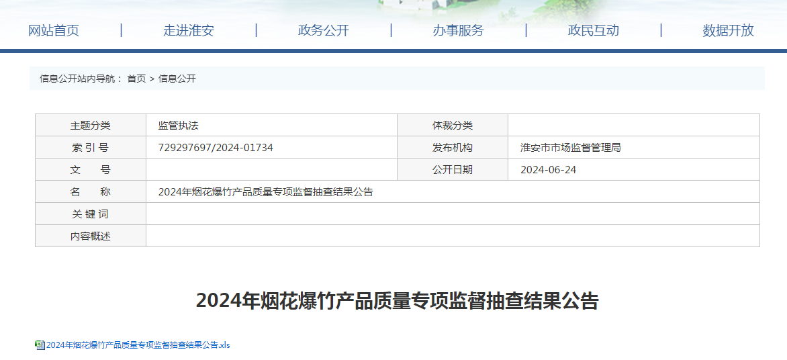Click the 关键词 label cell
Viewport: 787px width, 360px height.
[91, 214]
